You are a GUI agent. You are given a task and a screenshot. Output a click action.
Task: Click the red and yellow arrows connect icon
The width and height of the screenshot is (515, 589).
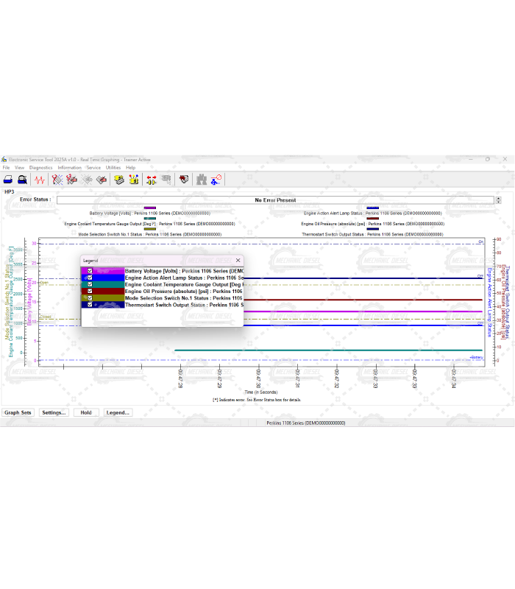(151, 180)
